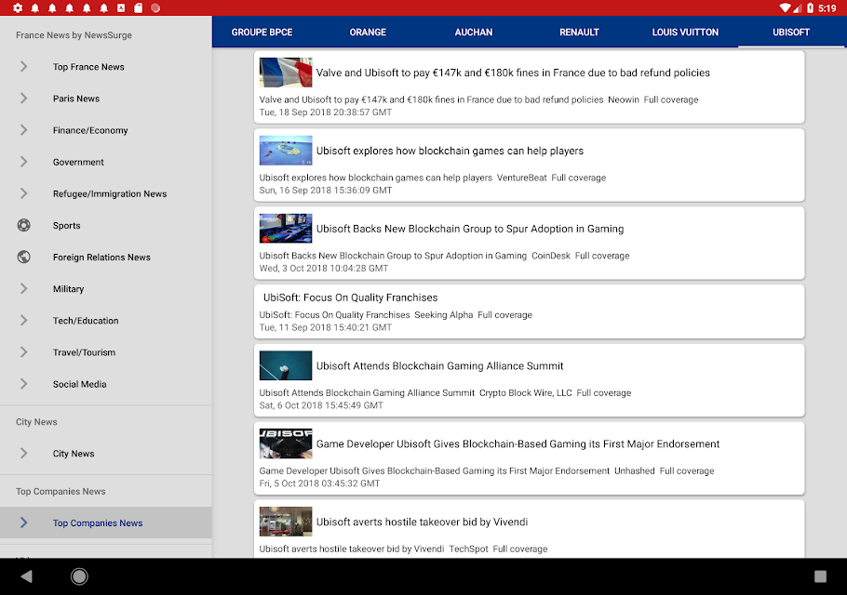
Task: Tap the Android home circle icon
Action: pos(79,576)
